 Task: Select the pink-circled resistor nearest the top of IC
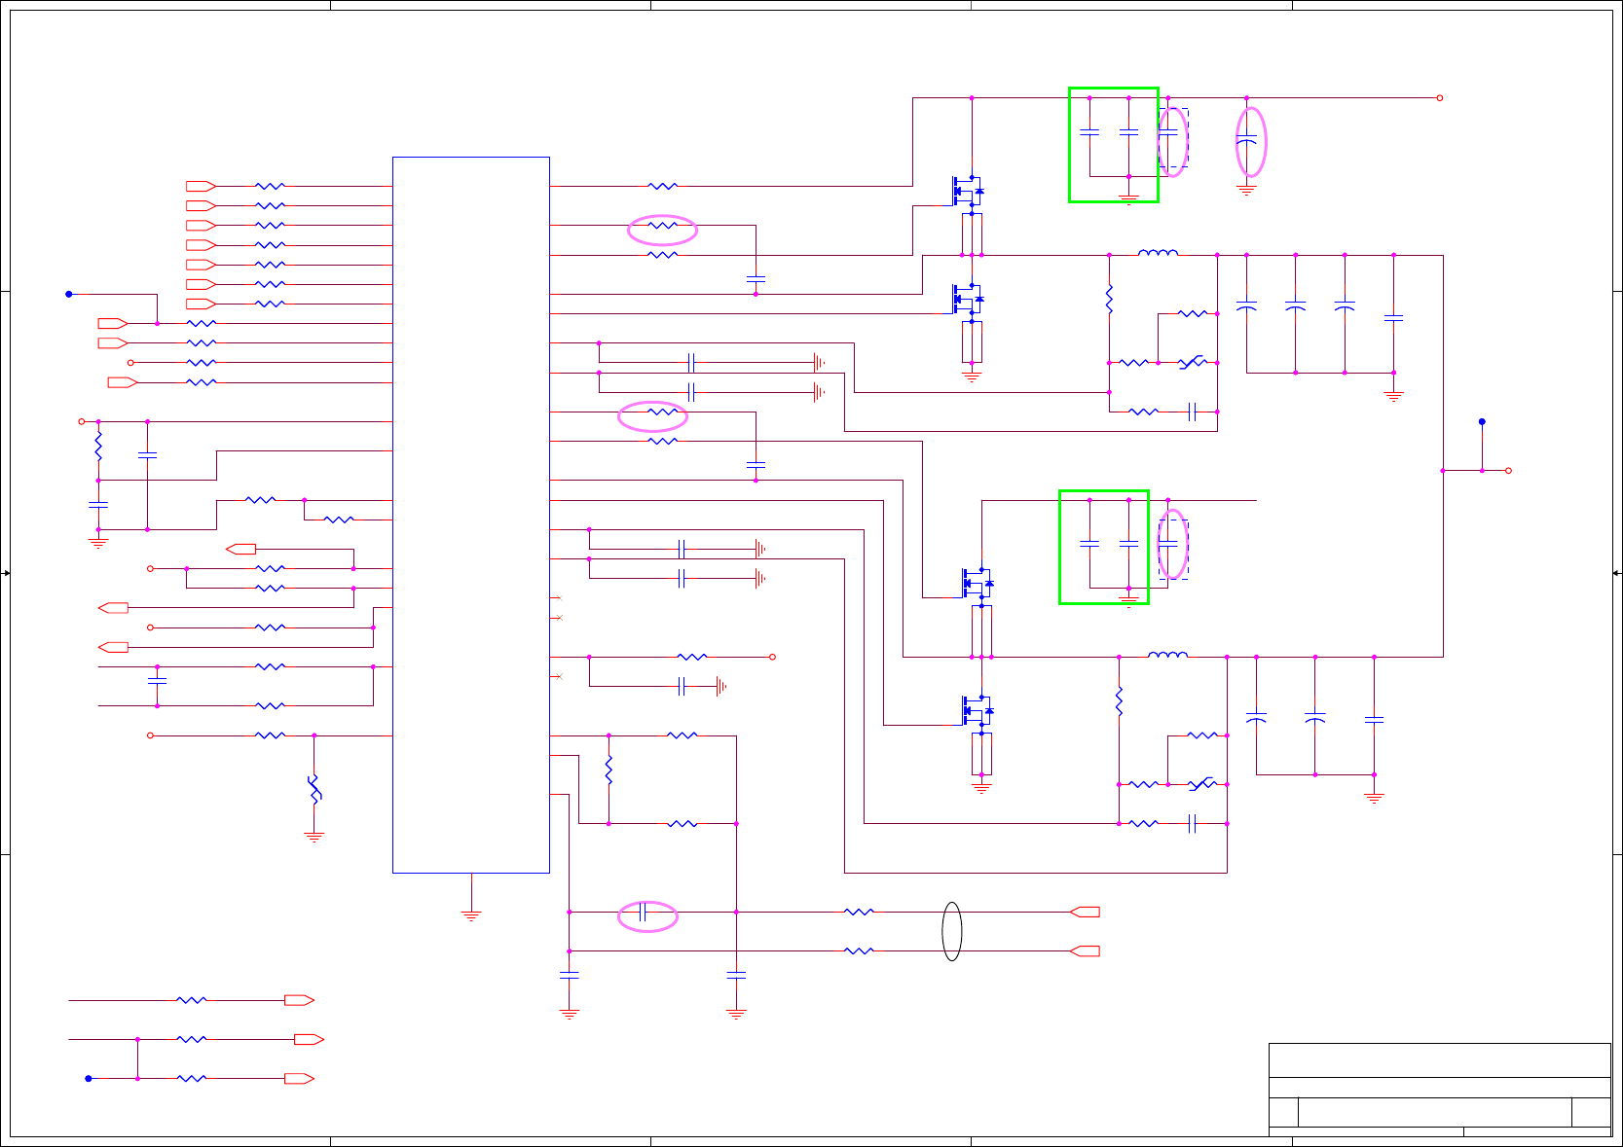[662, 230]
